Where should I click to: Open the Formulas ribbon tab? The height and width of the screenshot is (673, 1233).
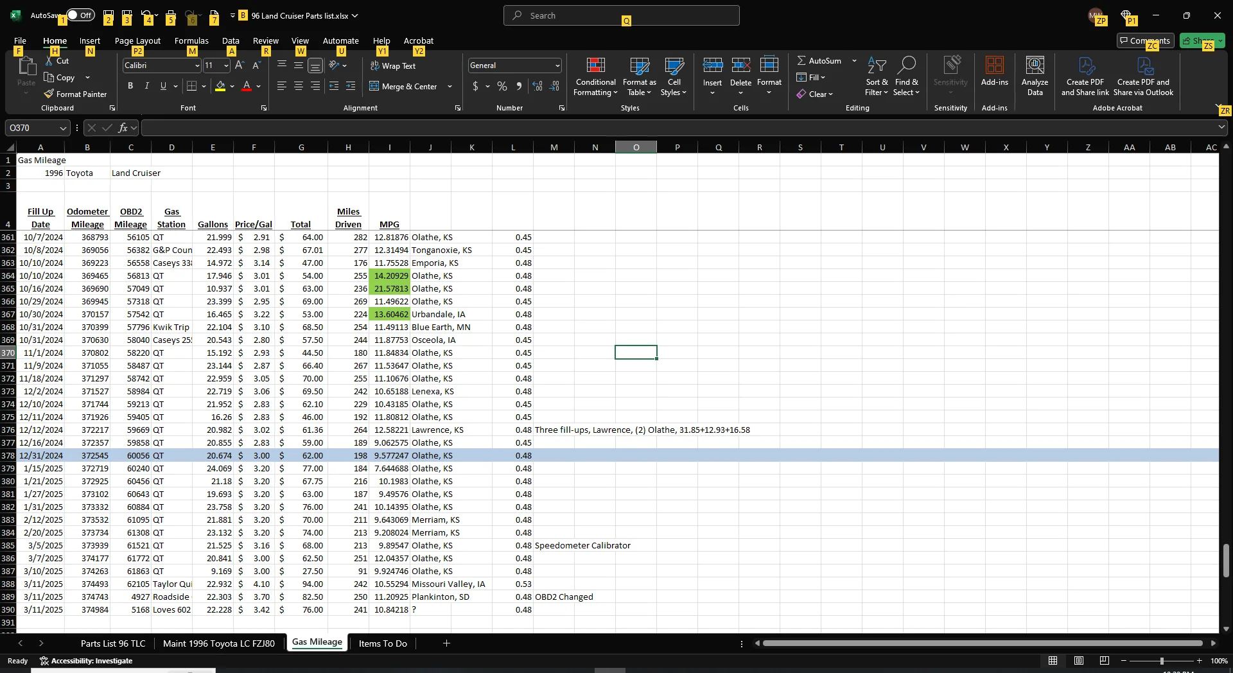191,40
